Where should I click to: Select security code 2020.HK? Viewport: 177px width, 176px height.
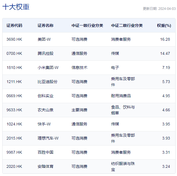coord(14,166)
